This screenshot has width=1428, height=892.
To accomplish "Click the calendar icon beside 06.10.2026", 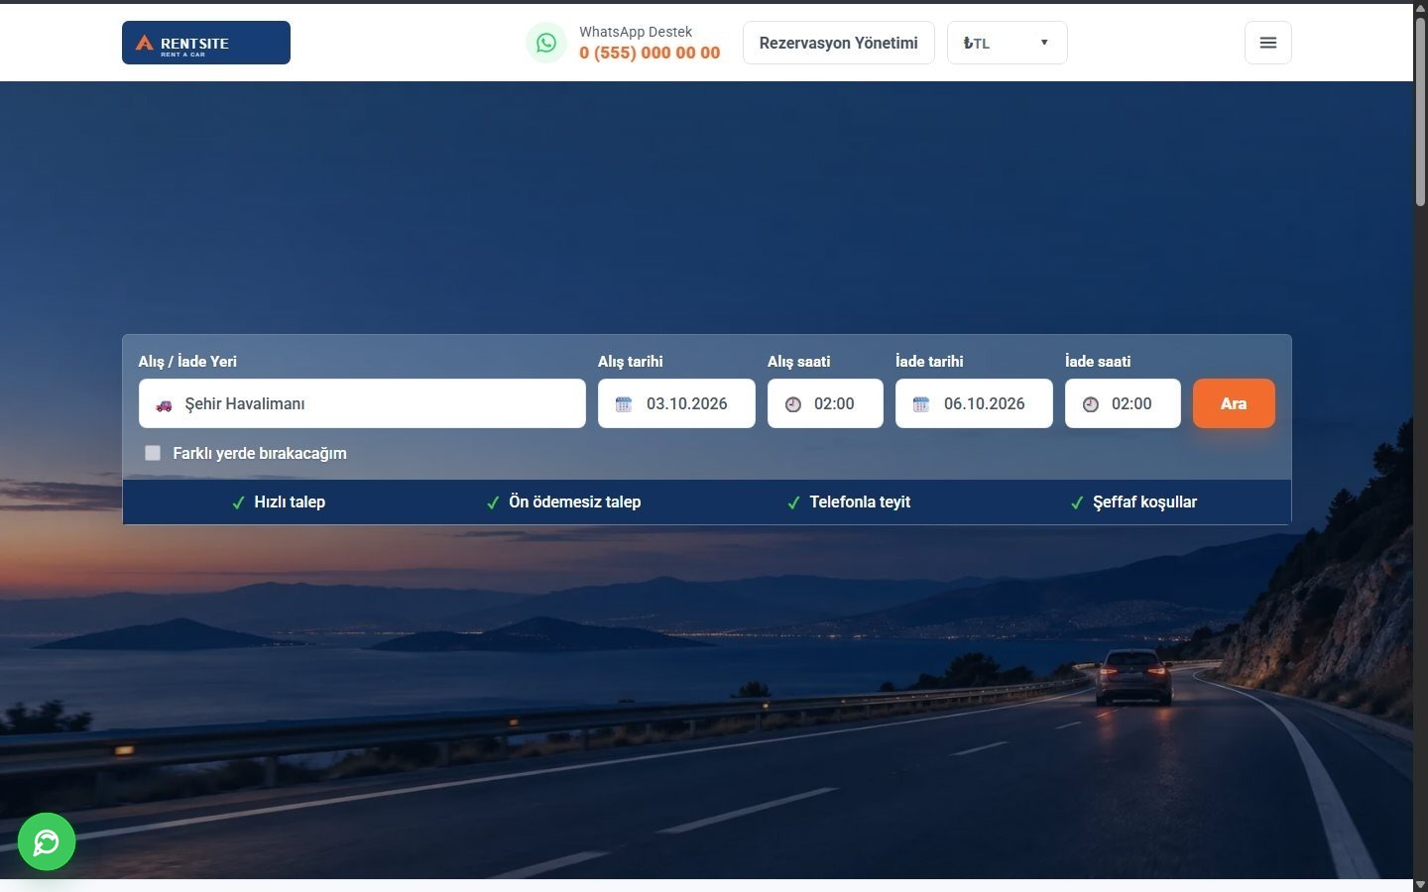I will 921,404.
